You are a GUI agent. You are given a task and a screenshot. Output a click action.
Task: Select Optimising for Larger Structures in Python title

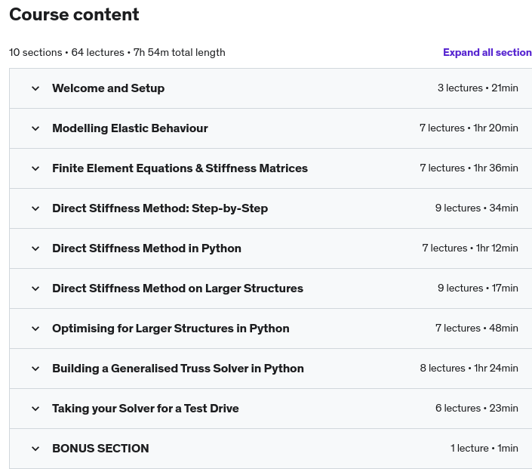click(x=171, y=329)
